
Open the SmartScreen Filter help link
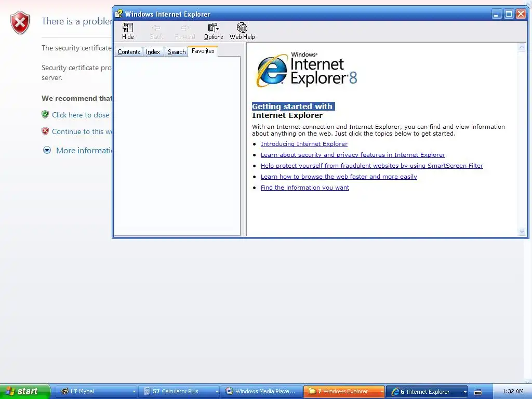[x=372, y=166]
